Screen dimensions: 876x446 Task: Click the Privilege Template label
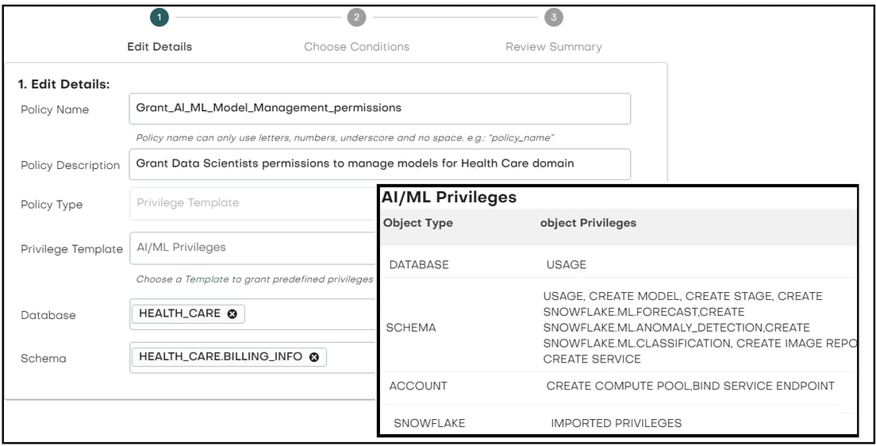pos(71,249)
